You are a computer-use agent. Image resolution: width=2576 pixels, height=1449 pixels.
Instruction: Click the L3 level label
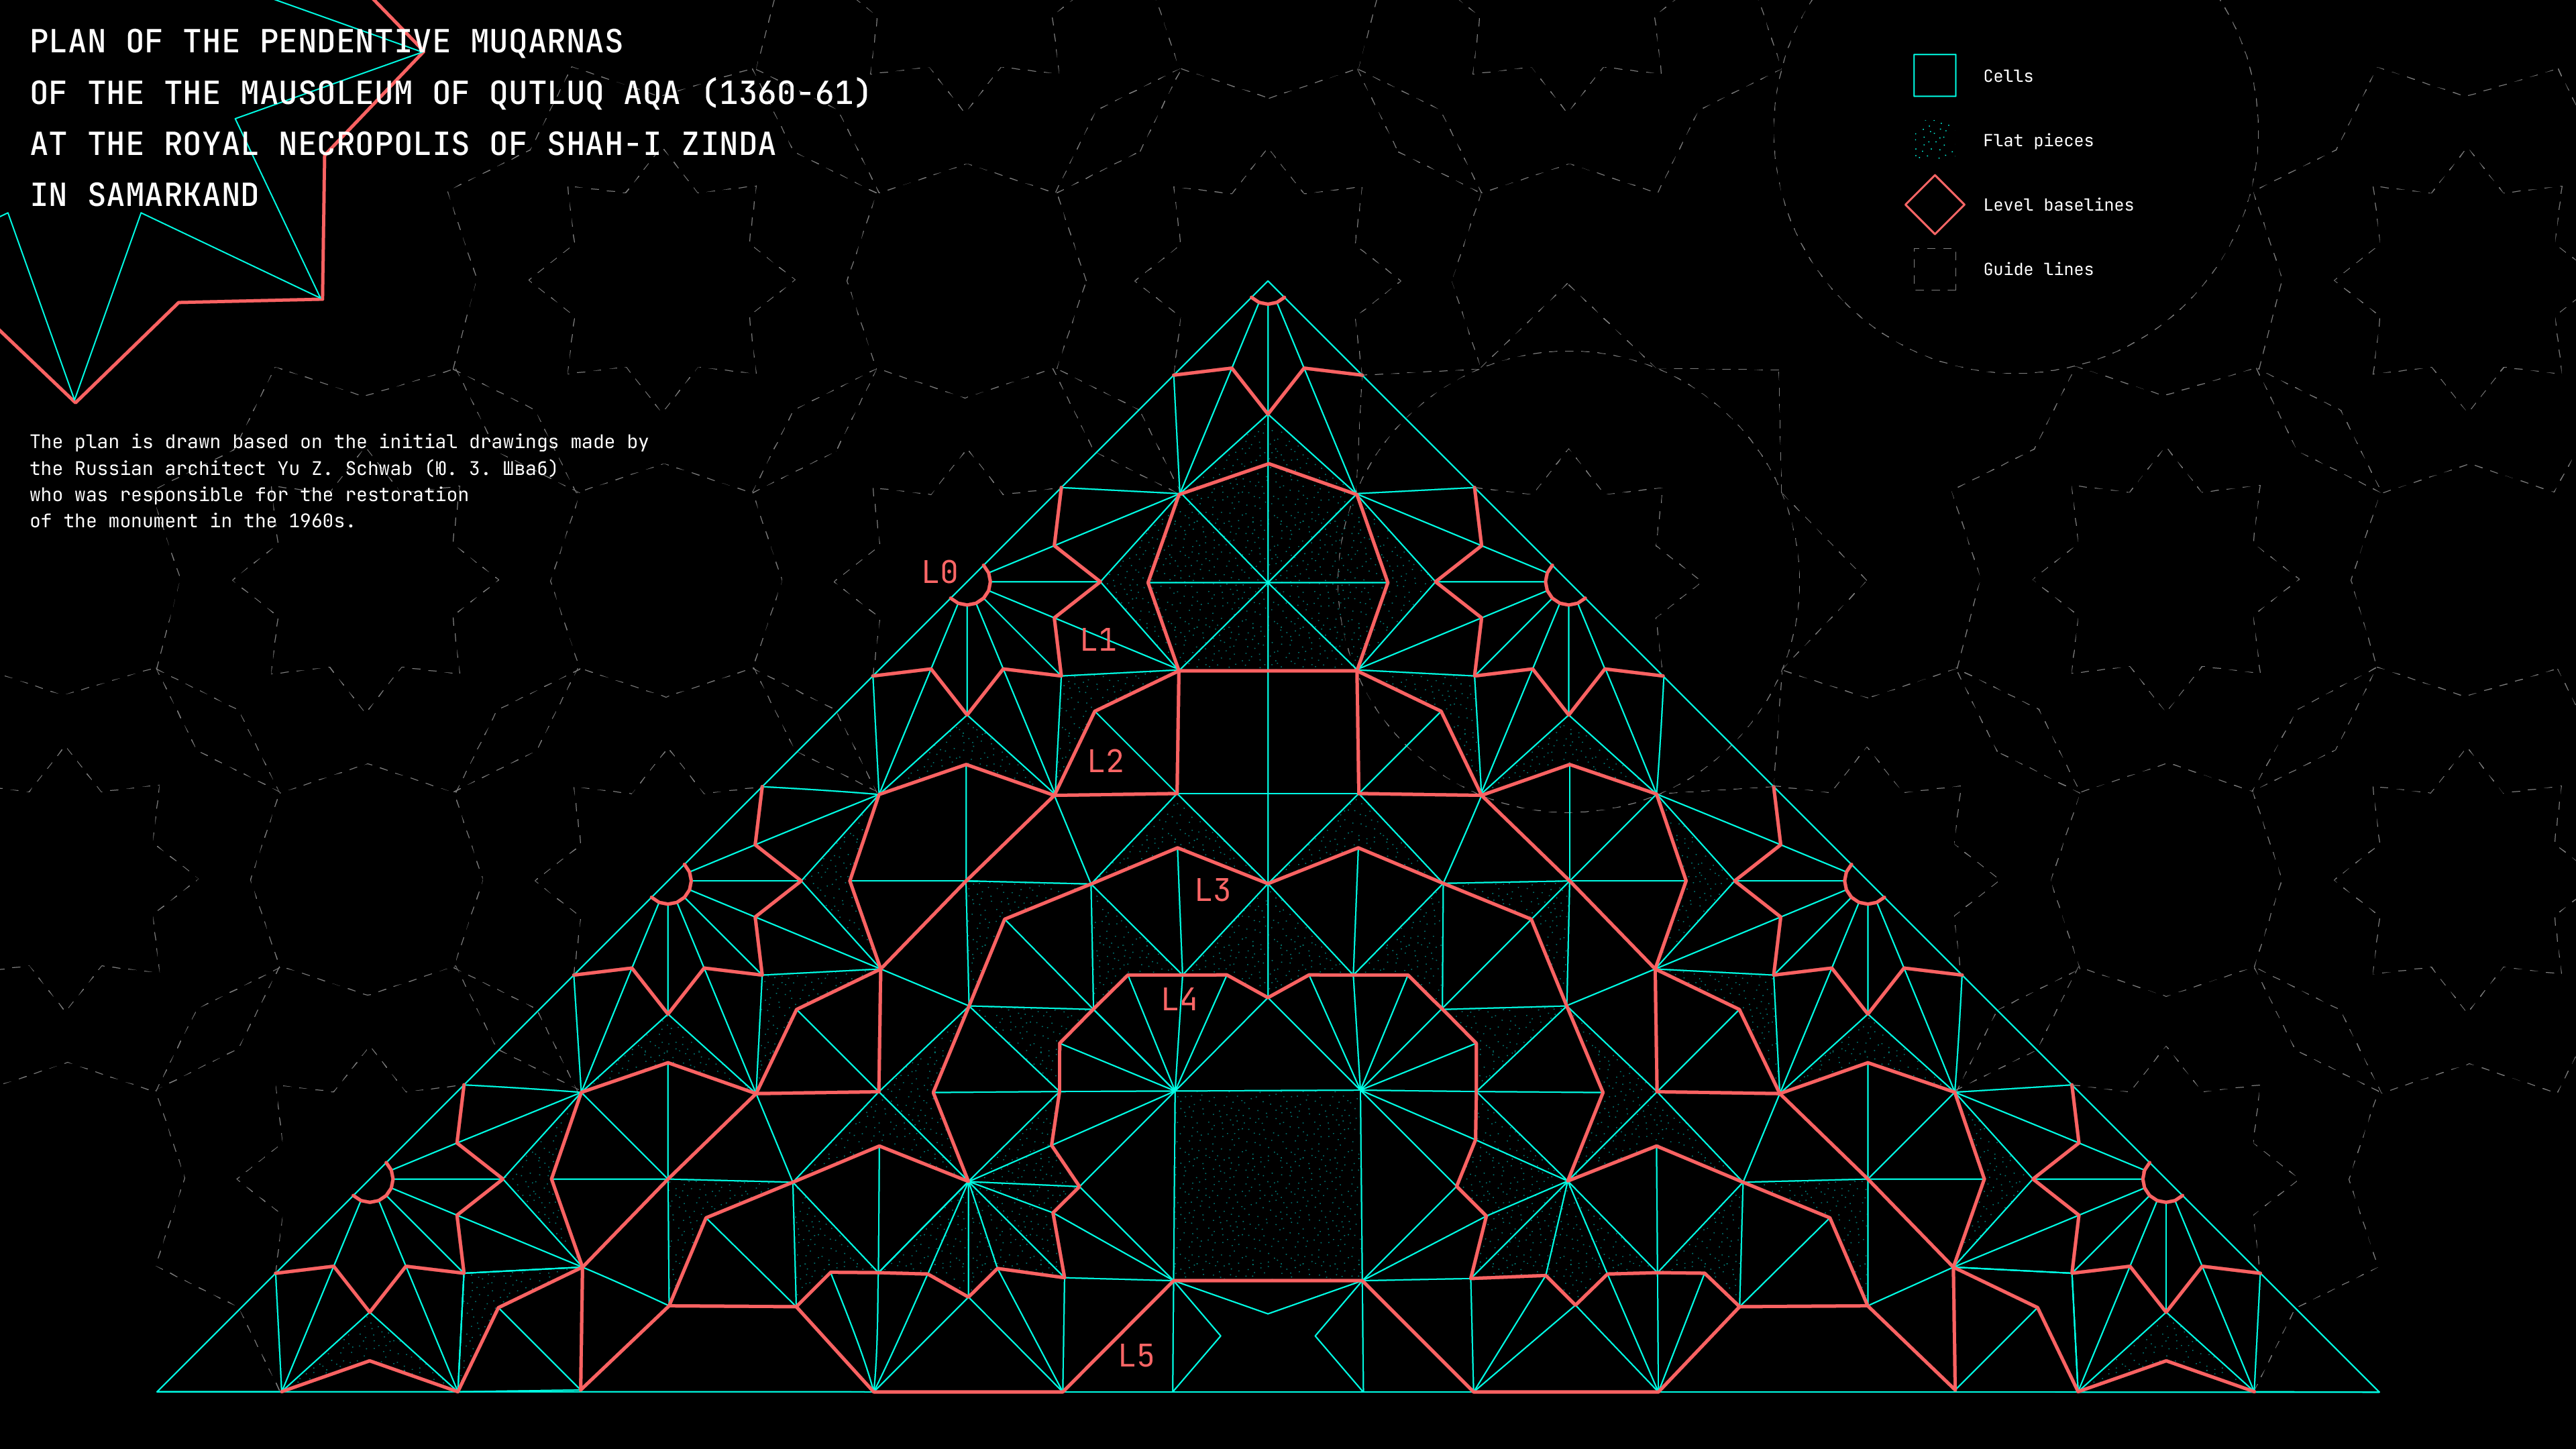1212,890
